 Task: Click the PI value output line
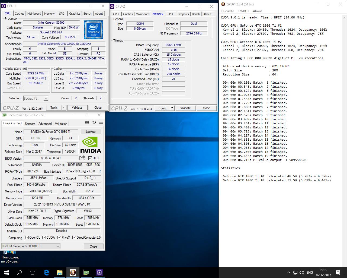pos(265,160)
